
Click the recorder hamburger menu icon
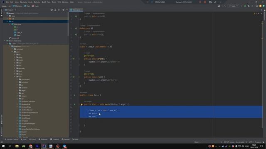pyautogui.click(x=148, y=2)
